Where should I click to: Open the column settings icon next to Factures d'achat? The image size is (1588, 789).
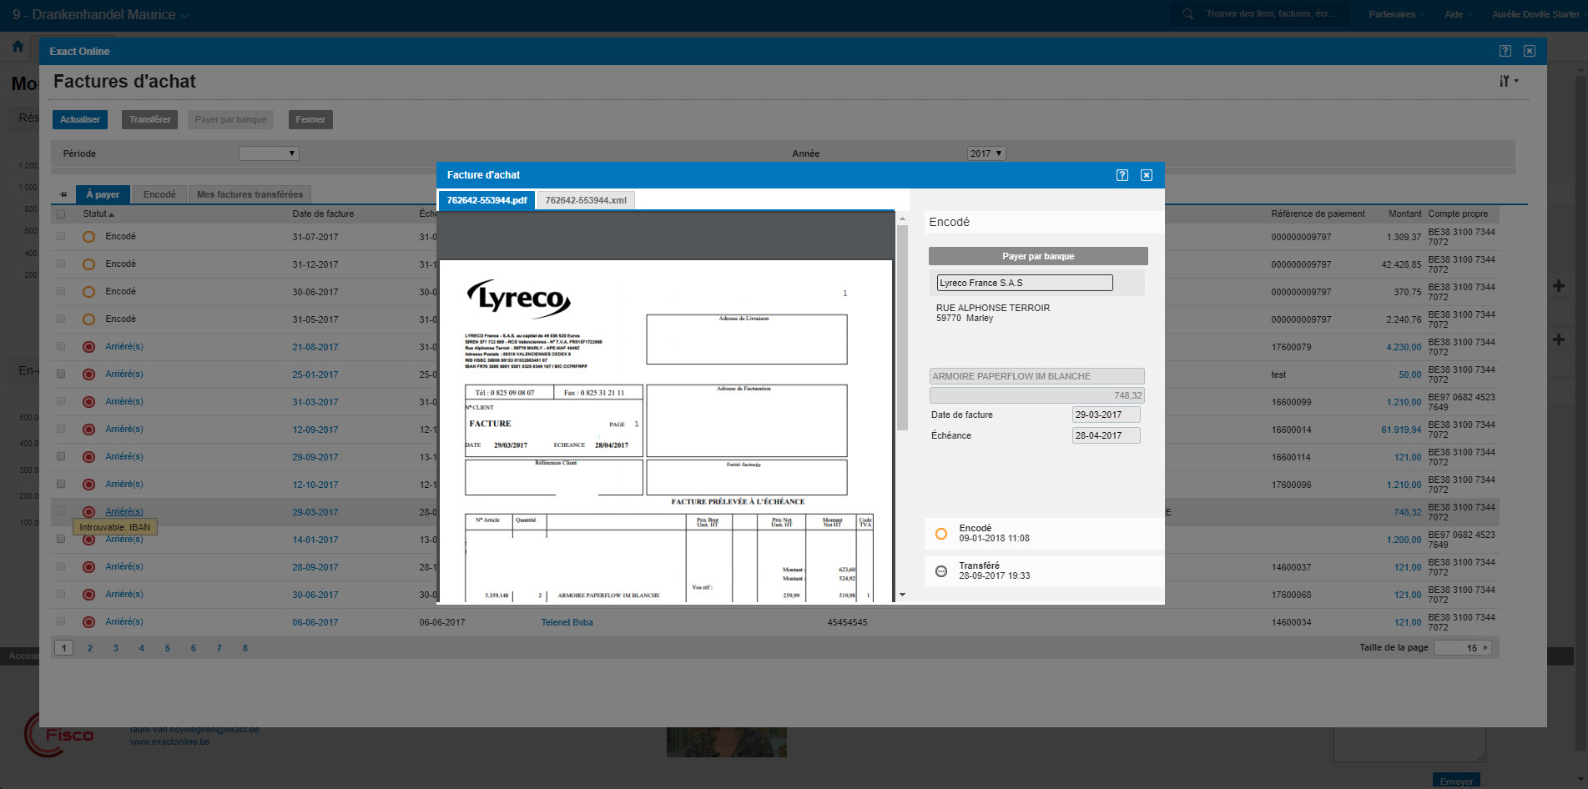click(x=1508, y=81)
